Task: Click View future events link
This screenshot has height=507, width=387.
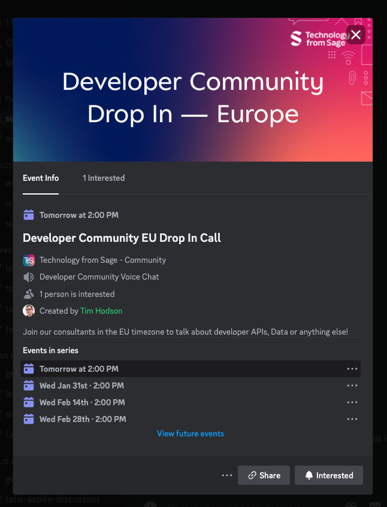Action: tap(191, 433)
